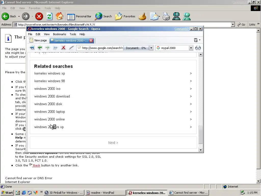Open the View menu in Opera
The image size is (261, 196).
pos(47,34)
